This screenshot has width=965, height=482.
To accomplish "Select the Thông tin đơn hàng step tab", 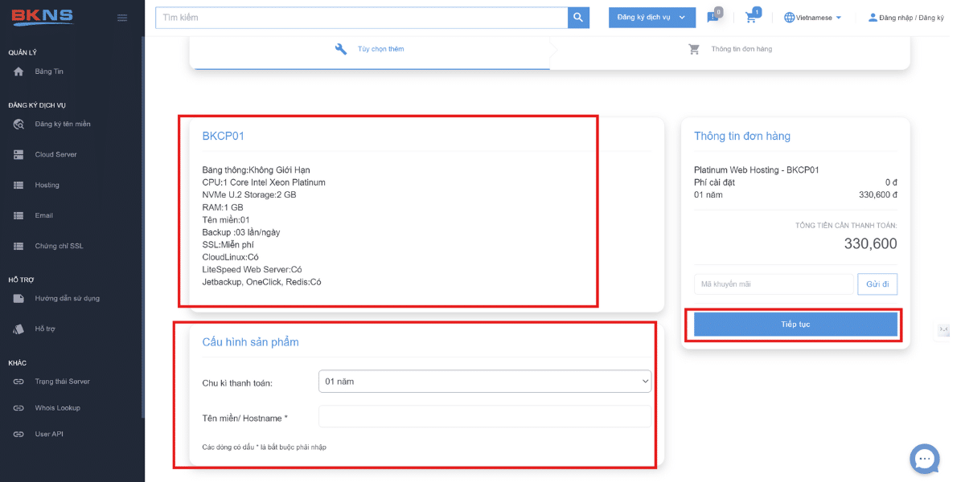I will tap(730, 49).
